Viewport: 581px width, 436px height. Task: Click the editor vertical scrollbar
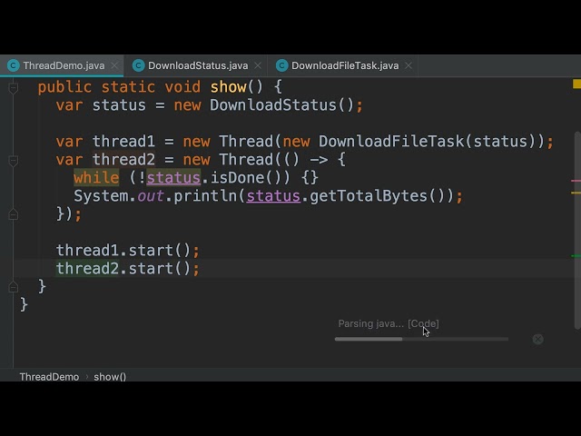pos(577,230)
